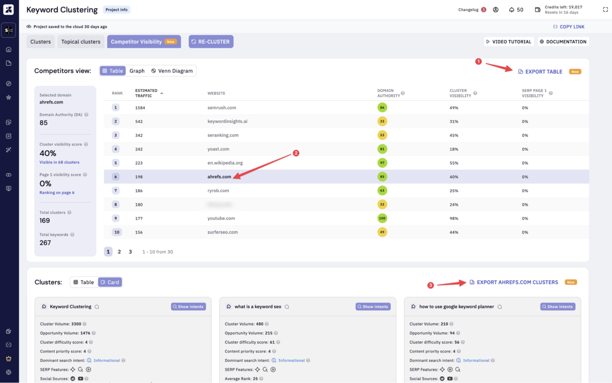Click help icon beside Cluster Volume: 3300
612x383 pixels.
(84, 324)
